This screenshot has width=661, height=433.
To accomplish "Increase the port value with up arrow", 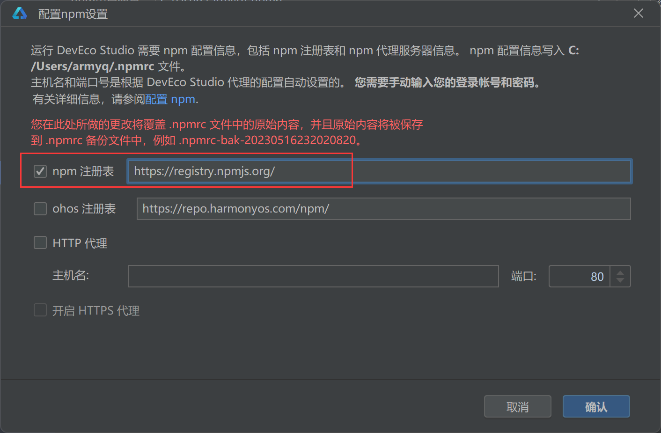I will tap(620, 272).
